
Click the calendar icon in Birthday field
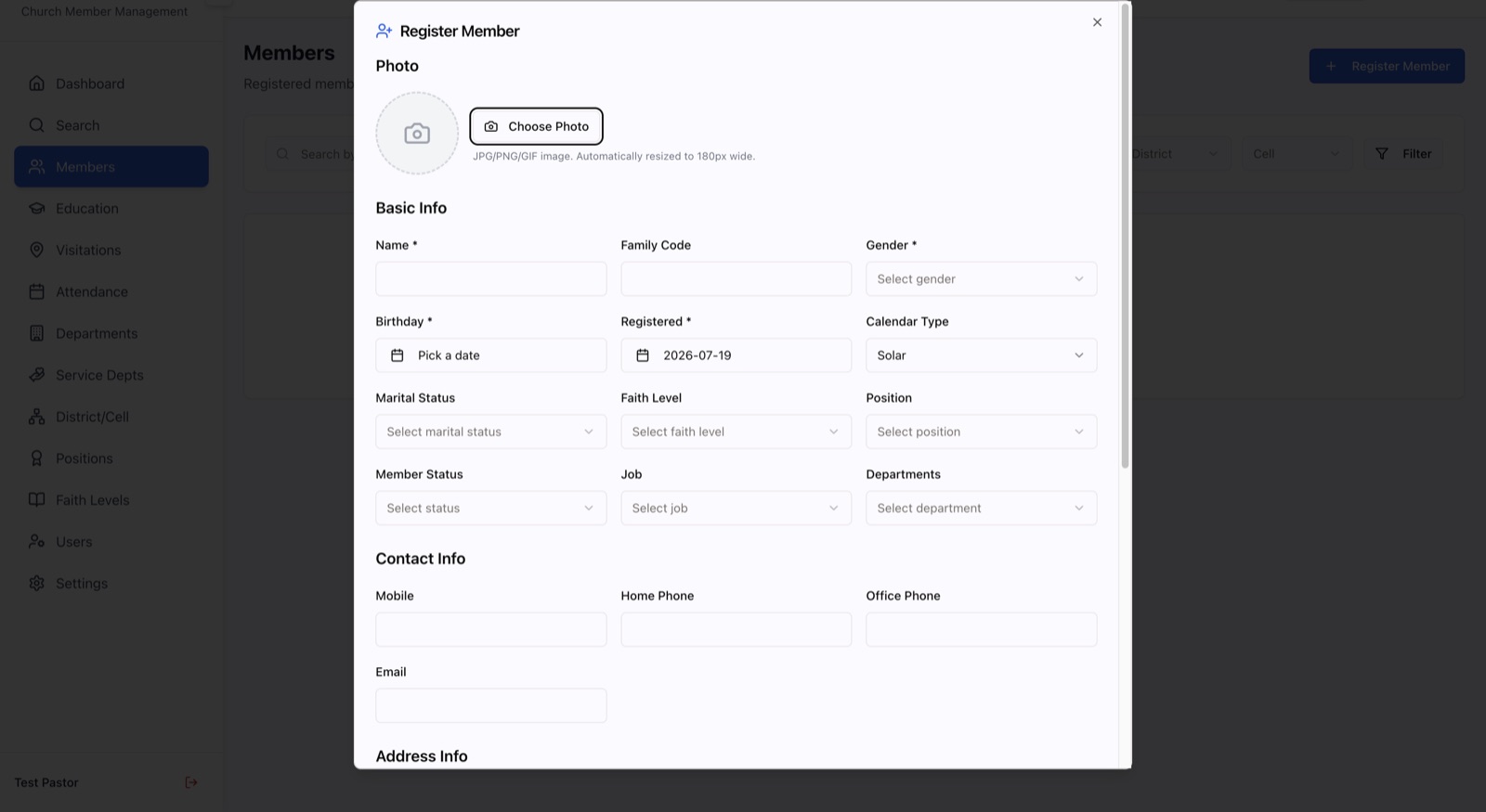pyautogui.click(x=397, y=355)
